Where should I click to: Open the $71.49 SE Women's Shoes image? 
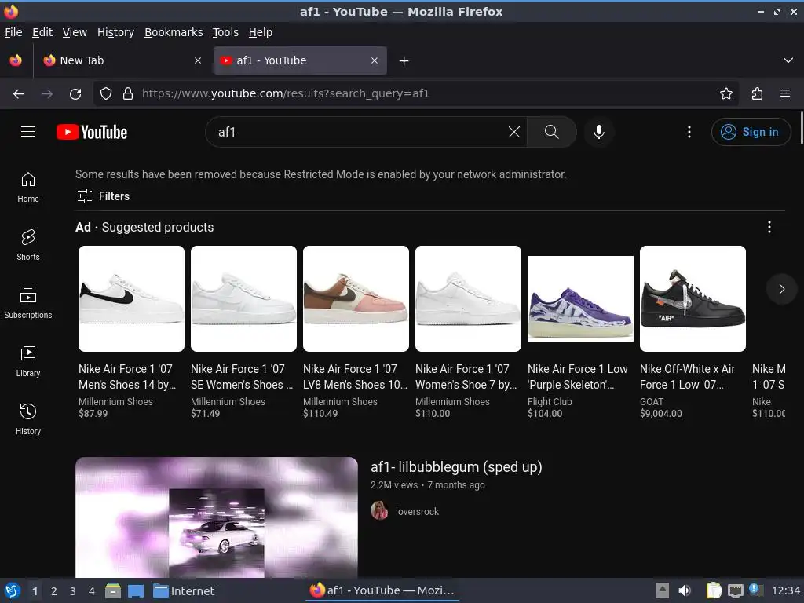[243, 298]
